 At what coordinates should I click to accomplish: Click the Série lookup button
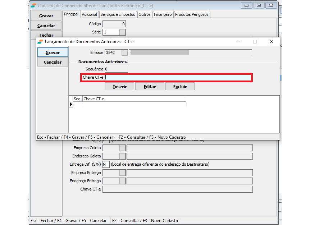click(x=122, y=32)
